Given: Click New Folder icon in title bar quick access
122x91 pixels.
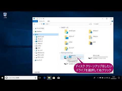Looking at the screenshot, I should coord(39,19).
